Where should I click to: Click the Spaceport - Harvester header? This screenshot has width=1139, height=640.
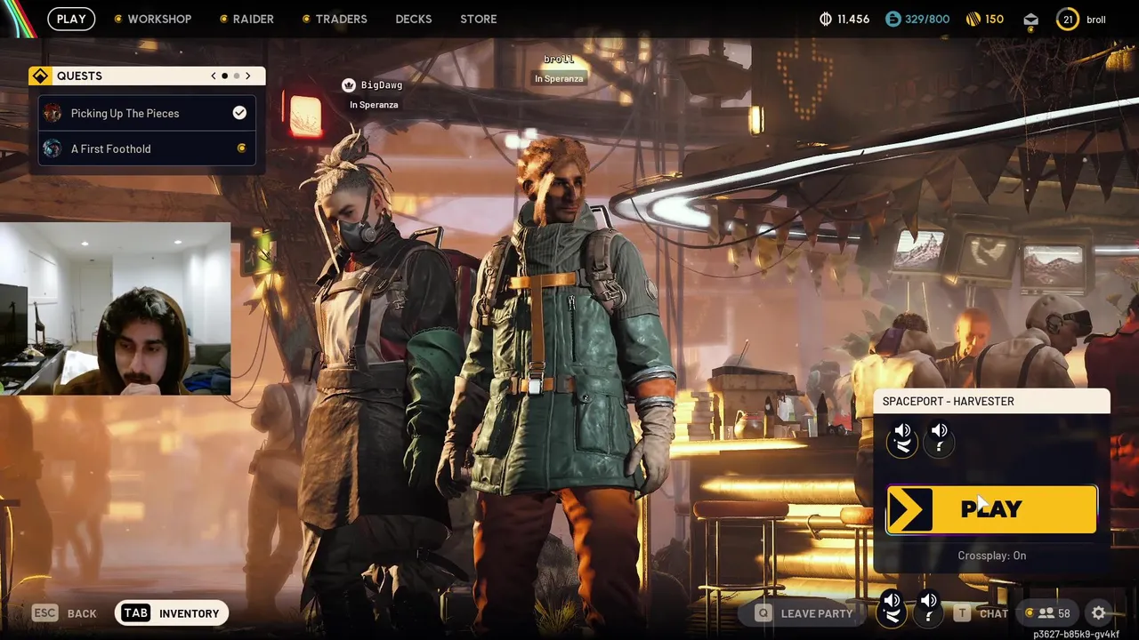pos(991,401)
